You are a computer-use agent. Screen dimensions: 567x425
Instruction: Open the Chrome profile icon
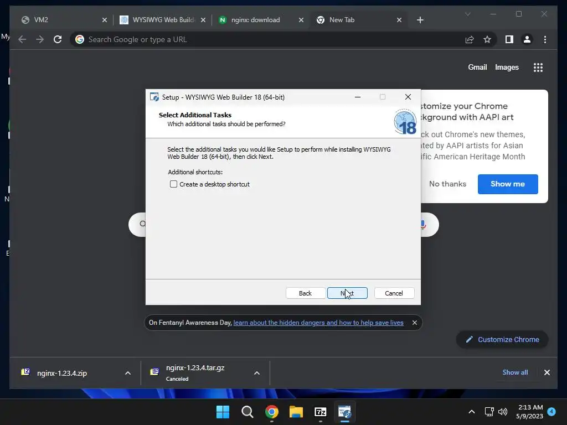point(527,39)
